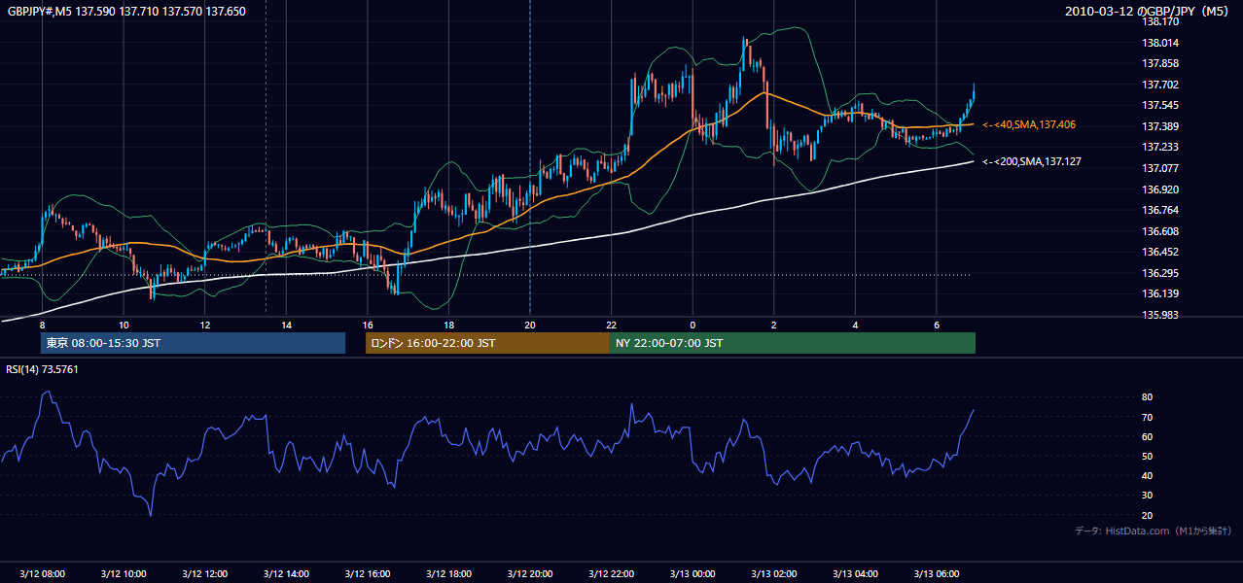Image resolution: width=1243 pixels, height=583 pixels.
Task: Click price axis value 135.983
Action: pos(1159,315)
